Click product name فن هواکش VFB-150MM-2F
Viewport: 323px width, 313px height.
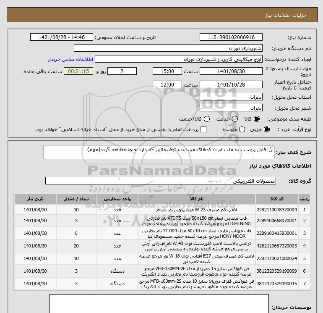tap(197, 271)
